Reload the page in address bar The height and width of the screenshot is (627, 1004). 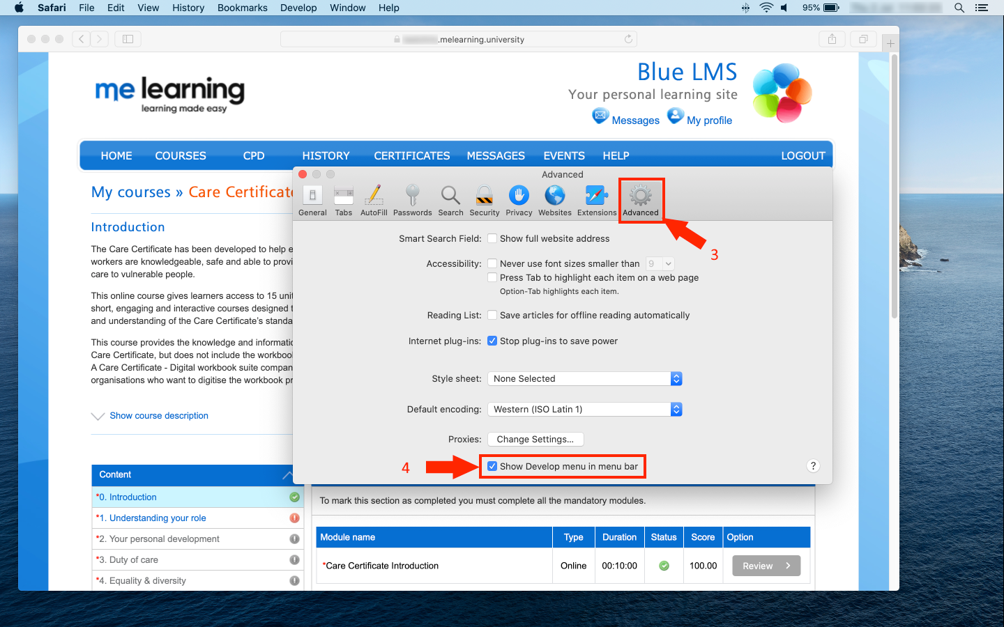(628, 39)
